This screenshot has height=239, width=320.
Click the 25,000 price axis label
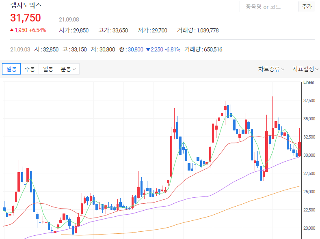[309, 192]
